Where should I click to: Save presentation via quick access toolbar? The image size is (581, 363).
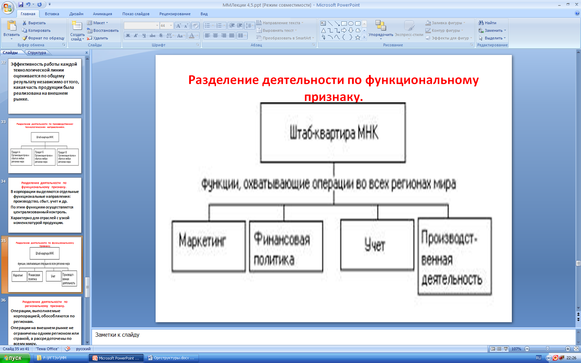tap(21, 4)
